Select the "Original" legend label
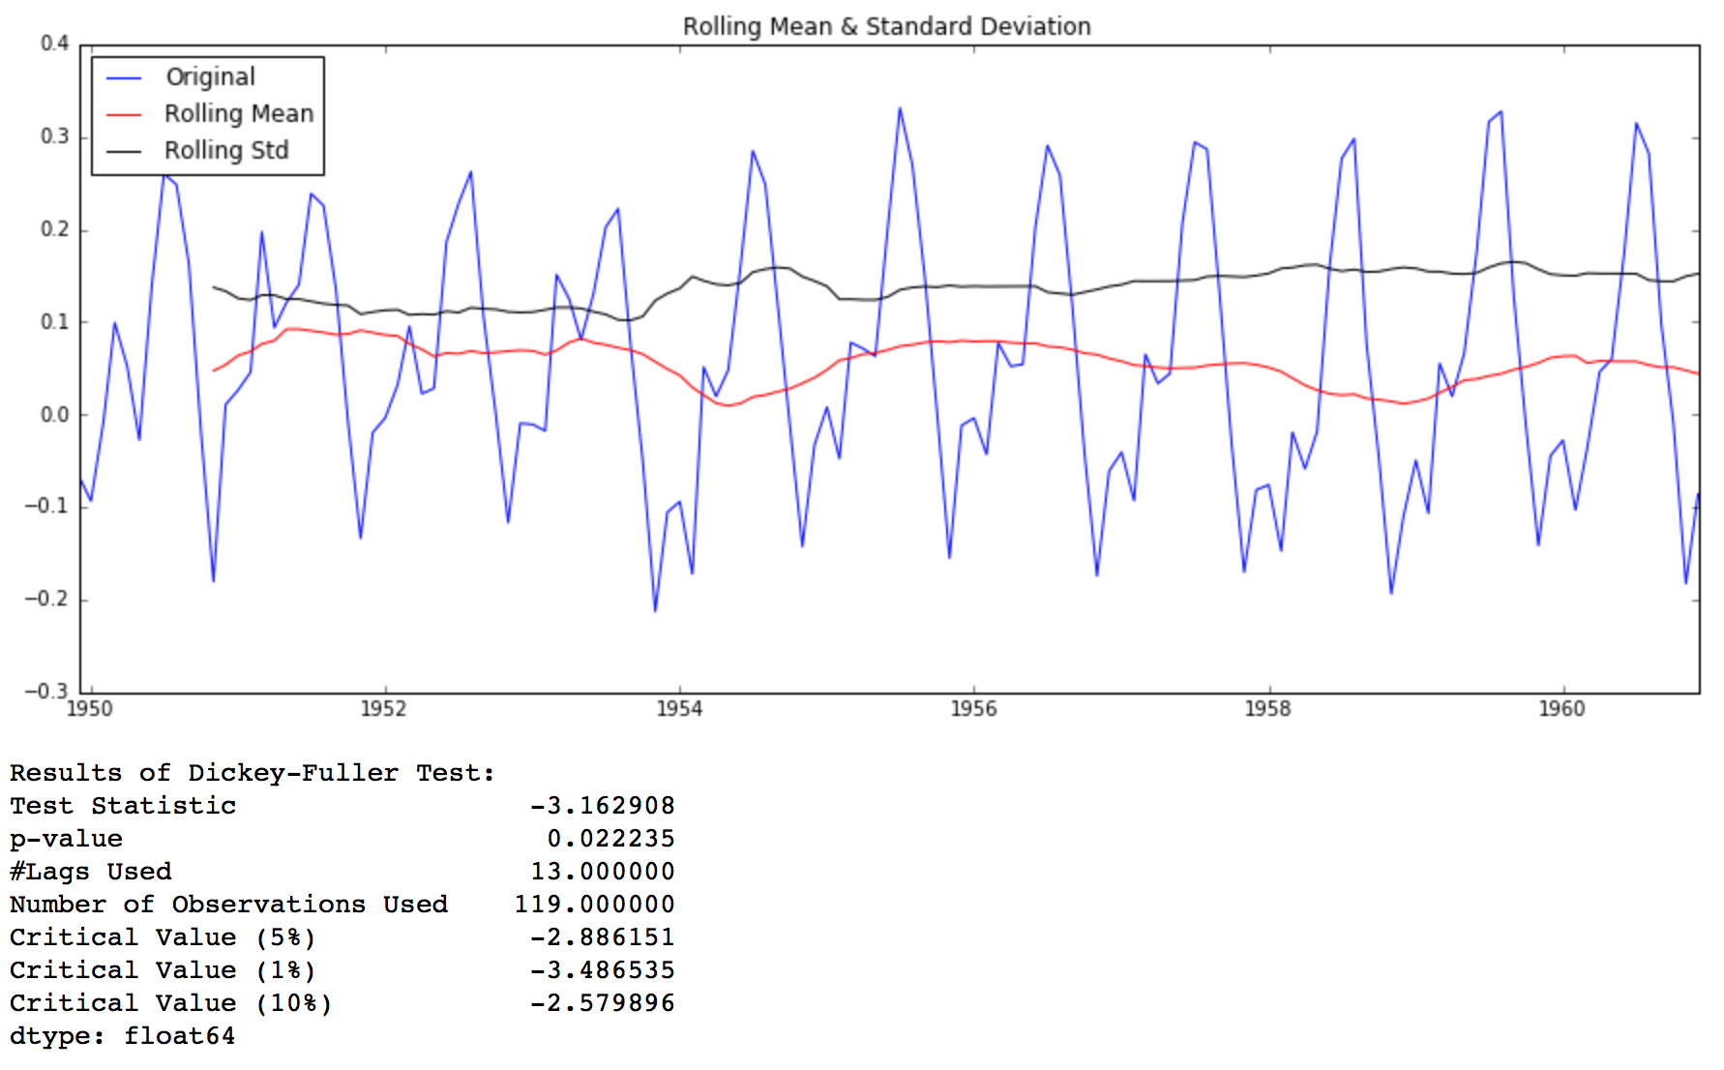This screenshot has height=1070, width=1724. point(210,77)
